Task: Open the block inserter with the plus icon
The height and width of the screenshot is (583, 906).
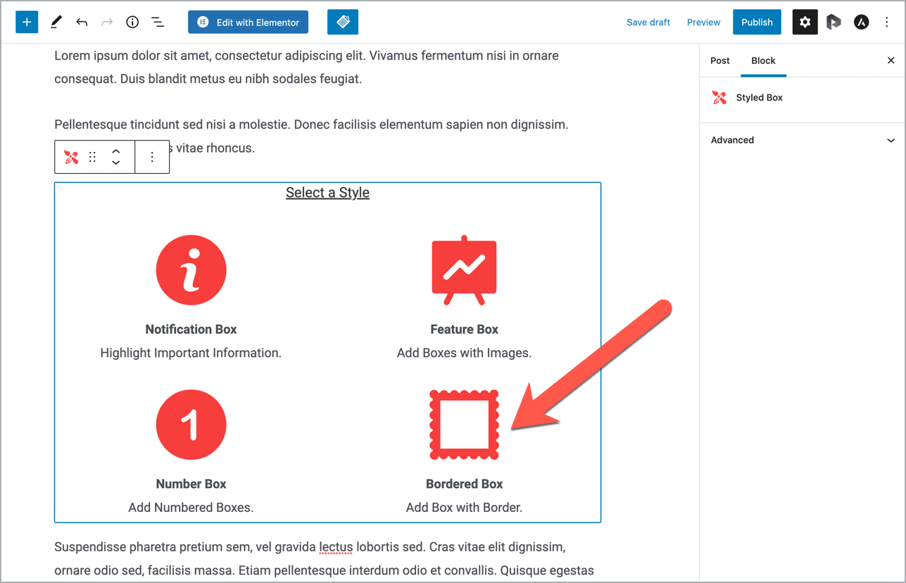Action: point(26,22)
